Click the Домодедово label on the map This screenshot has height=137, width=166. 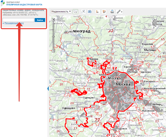pos(135,125)
